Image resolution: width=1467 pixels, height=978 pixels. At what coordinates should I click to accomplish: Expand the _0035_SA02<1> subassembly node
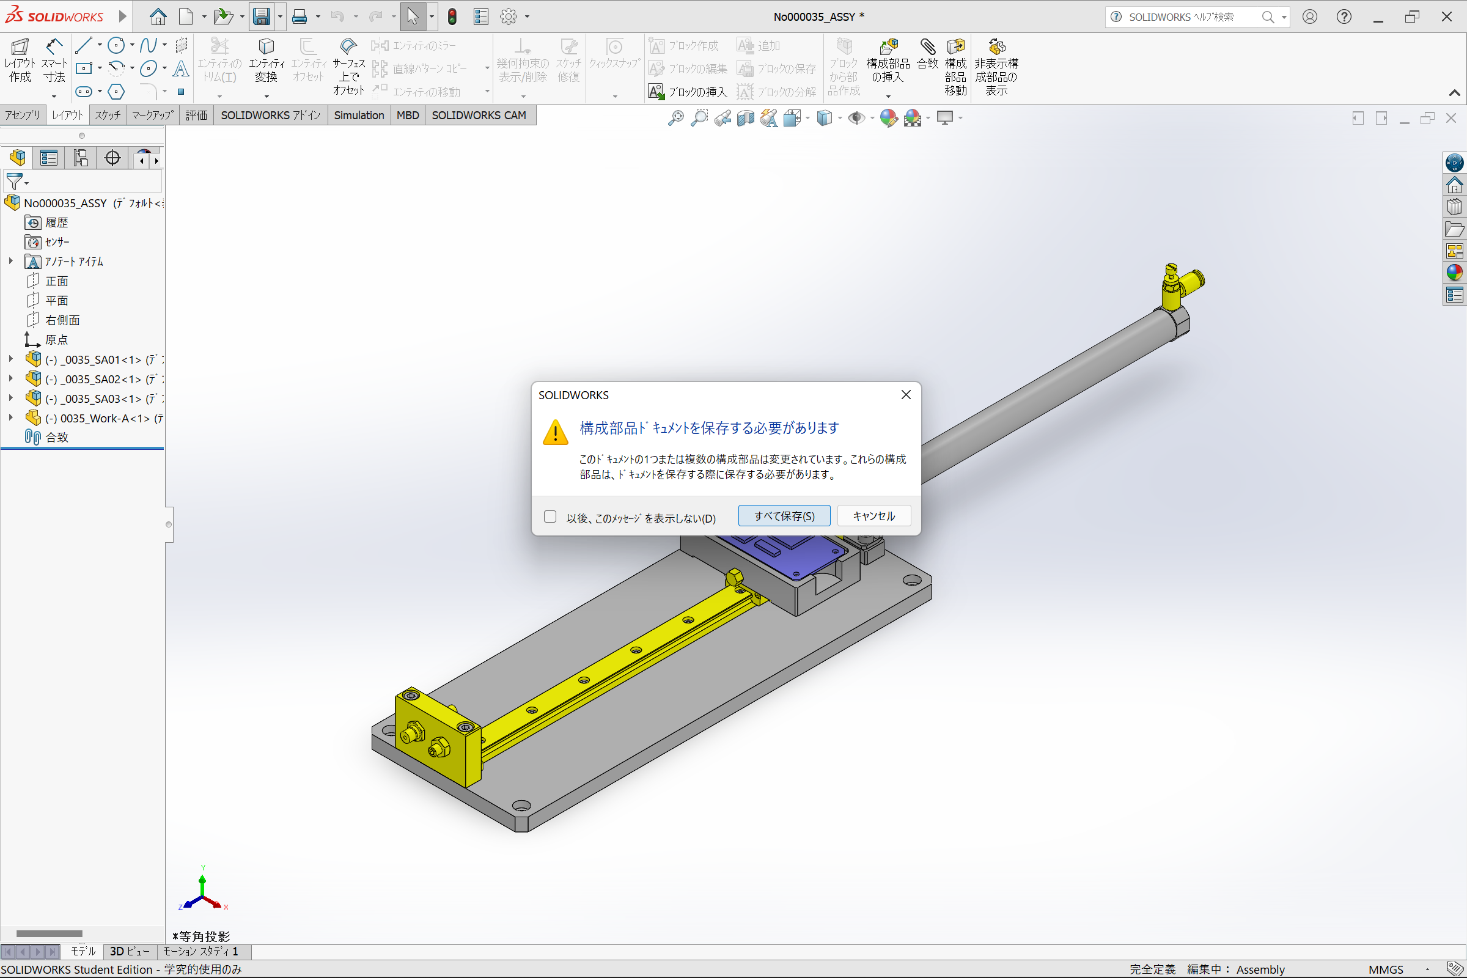pos(10,378)
